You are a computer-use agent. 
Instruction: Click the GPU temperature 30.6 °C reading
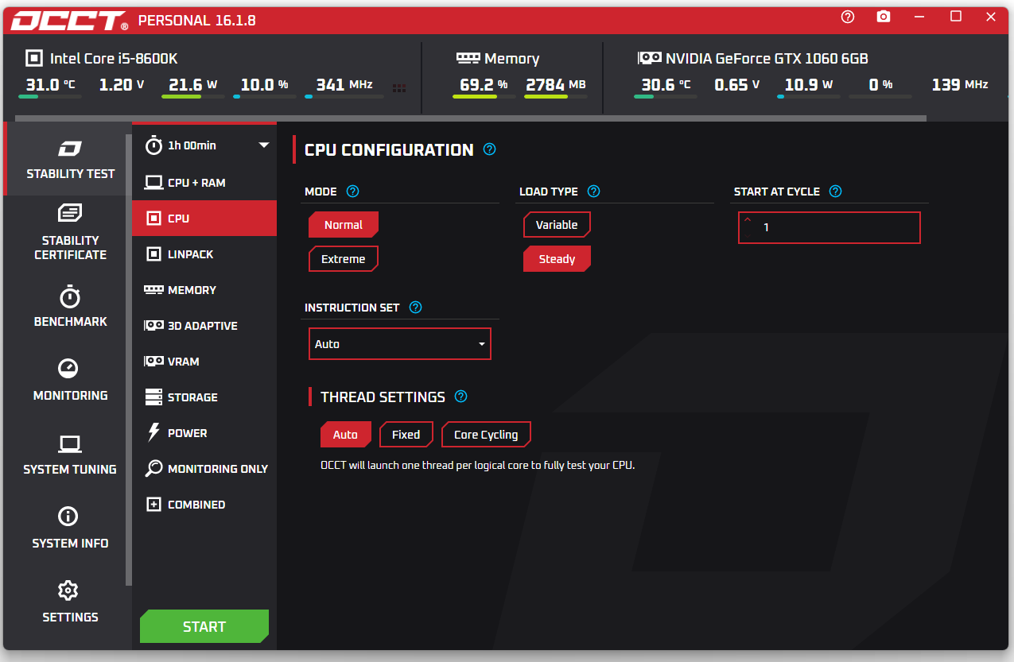coord(666,84)
